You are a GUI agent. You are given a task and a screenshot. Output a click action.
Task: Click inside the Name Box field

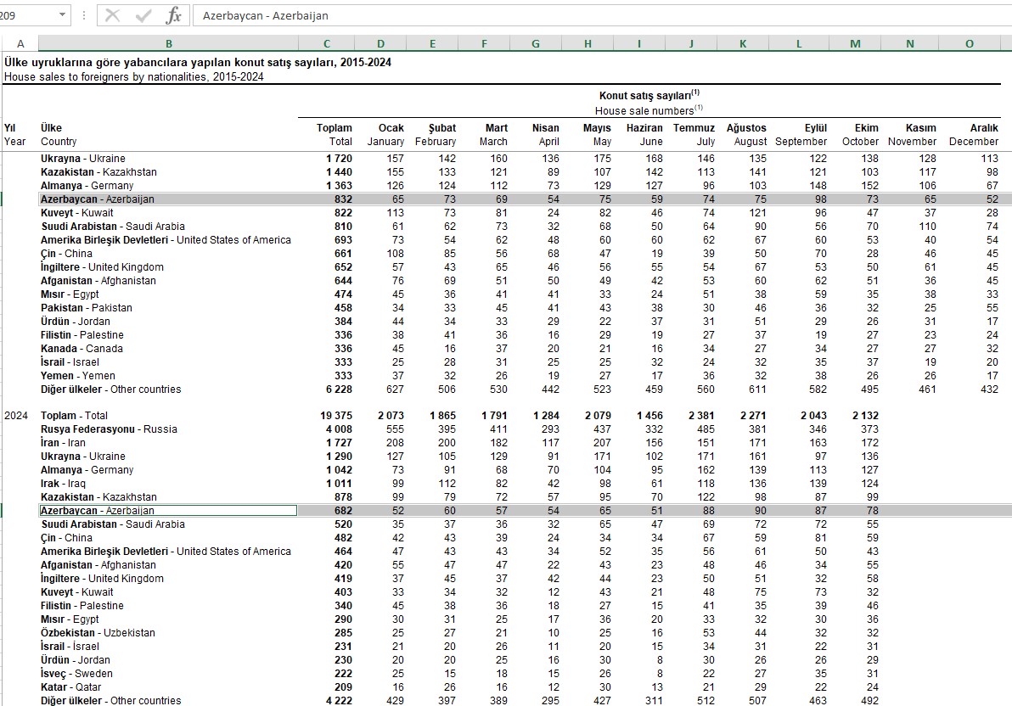(25, 15)
